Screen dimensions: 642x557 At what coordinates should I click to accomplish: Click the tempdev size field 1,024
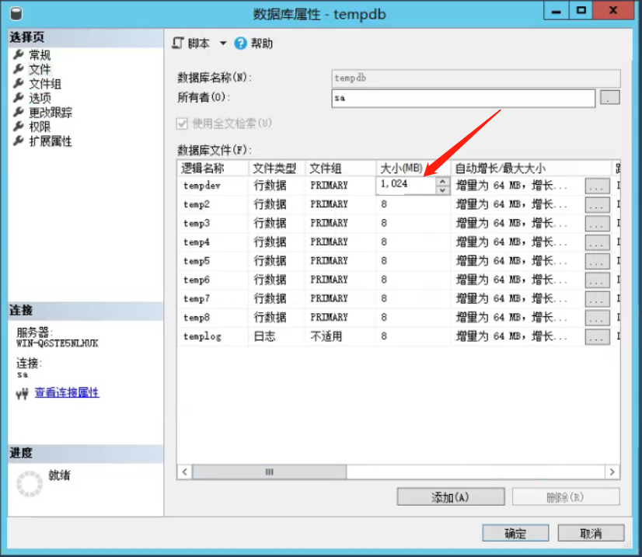[x=406, y=185]
